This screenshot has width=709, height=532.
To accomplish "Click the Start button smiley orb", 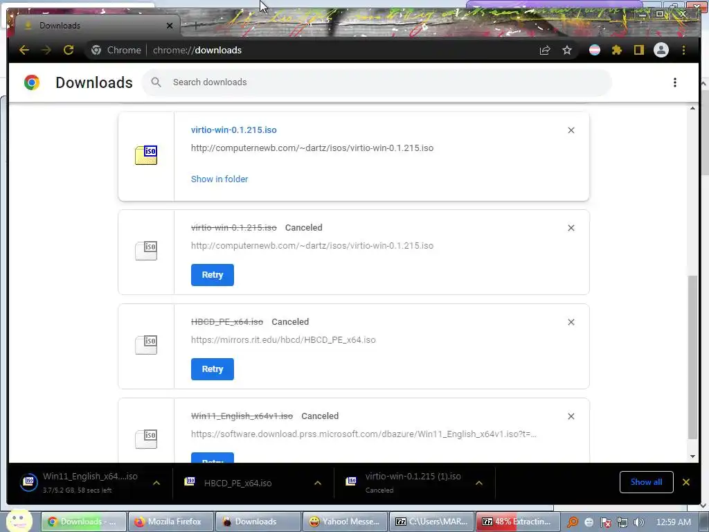I will 19,521.
